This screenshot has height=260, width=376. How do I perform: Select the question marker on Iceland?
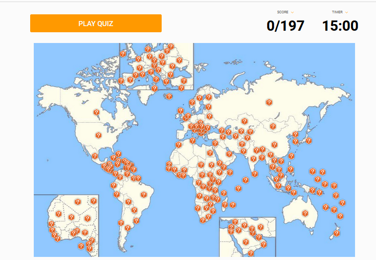169,96
